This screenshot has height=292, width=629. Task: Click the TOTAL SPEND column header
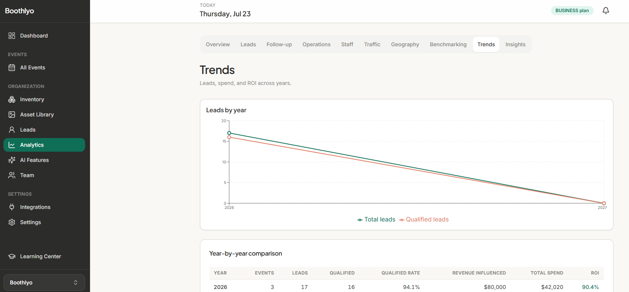pyautogui.click(x=547, y=273)
